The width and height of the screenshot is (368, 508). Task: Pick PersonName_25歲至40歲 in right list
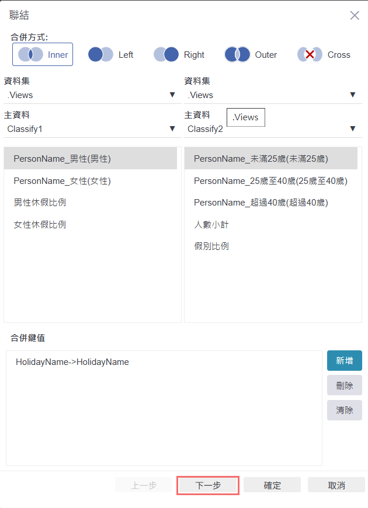pos(270,181)
